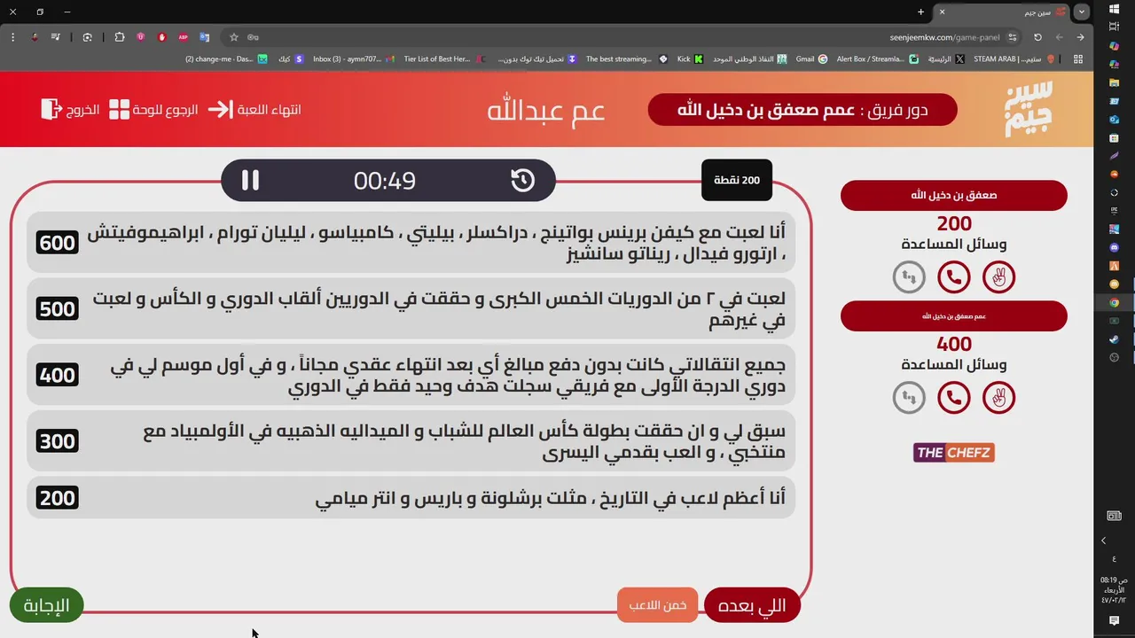
Task: Select the 400 points clue
Action: click(411, 375)
